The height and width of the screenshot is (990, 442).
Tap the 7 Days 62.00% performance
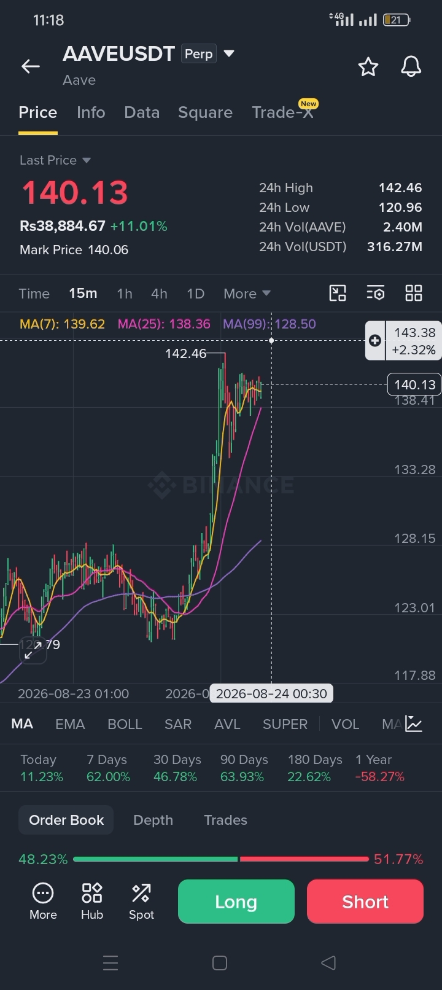(x=108, y=768)
